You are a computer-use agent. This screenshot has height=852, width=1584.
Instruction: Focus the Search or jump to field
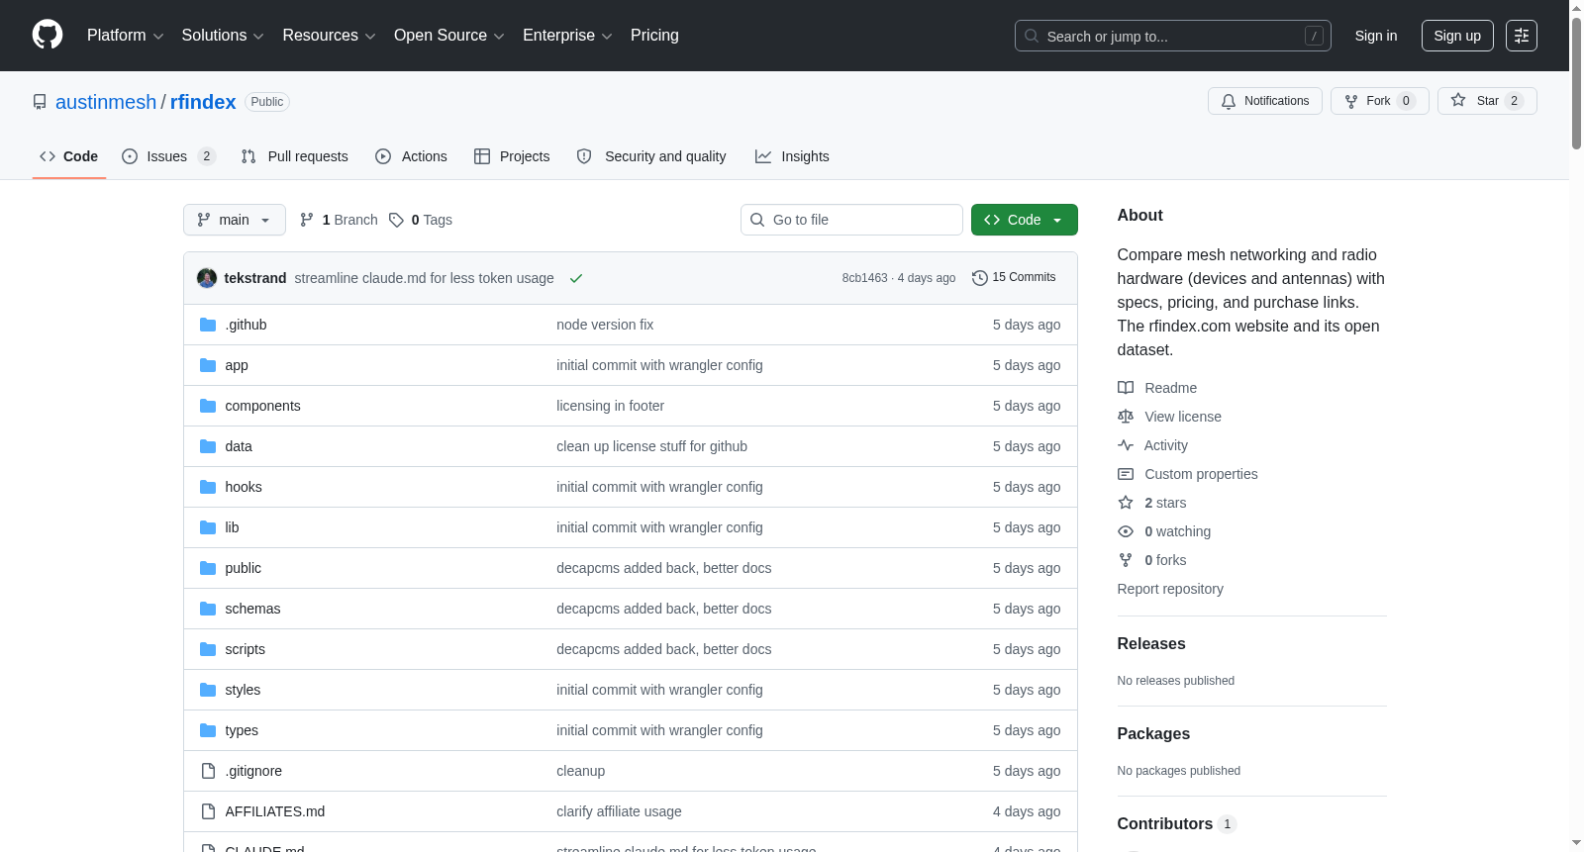[x=1172, y=36]
